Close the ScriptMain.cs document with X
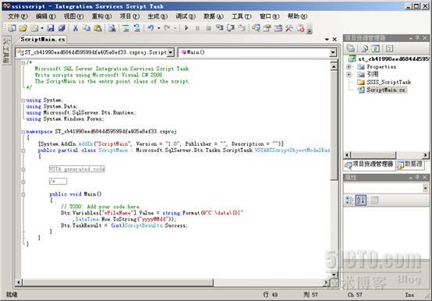This screenshot has width=432, height=301. (335, 40)
